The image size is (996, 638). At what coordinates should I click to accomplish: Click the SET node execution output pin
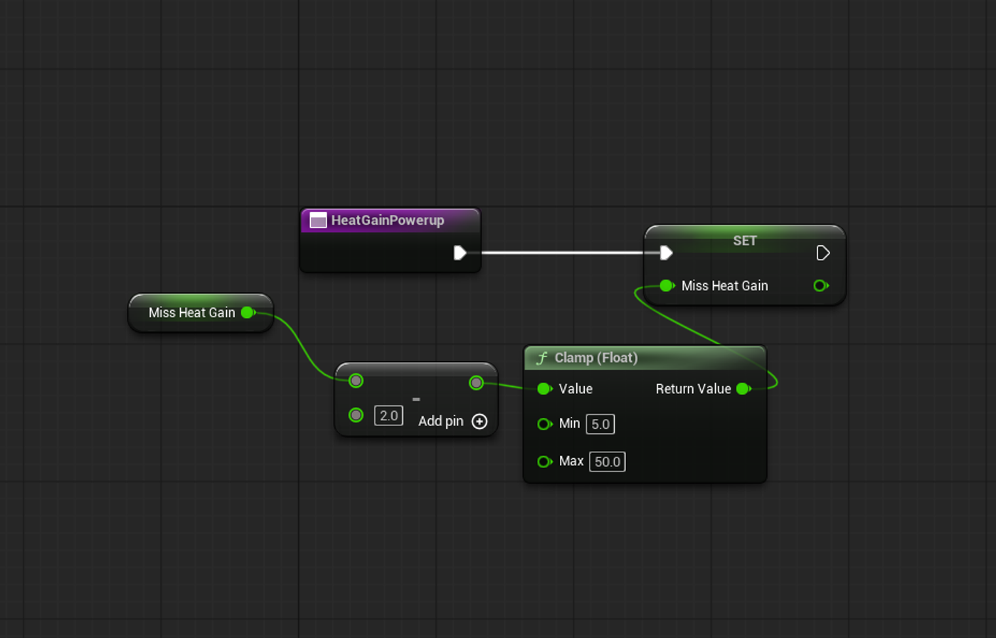click(822, 252)
